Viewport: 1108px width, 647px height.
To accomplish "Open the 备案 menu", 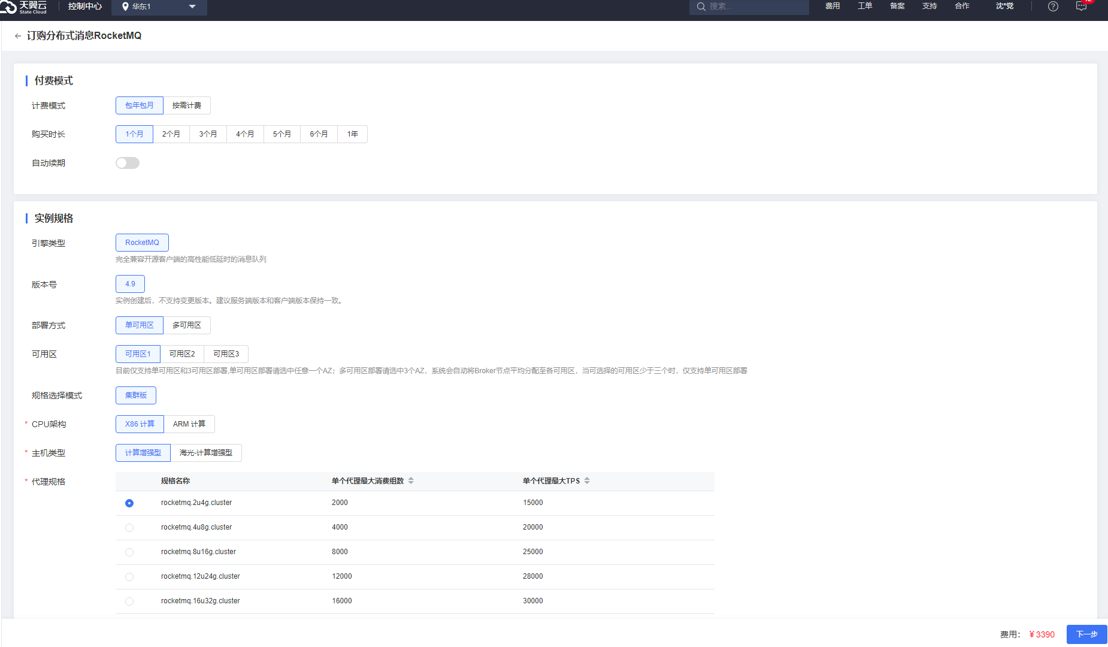I will (x=897, y=6).
